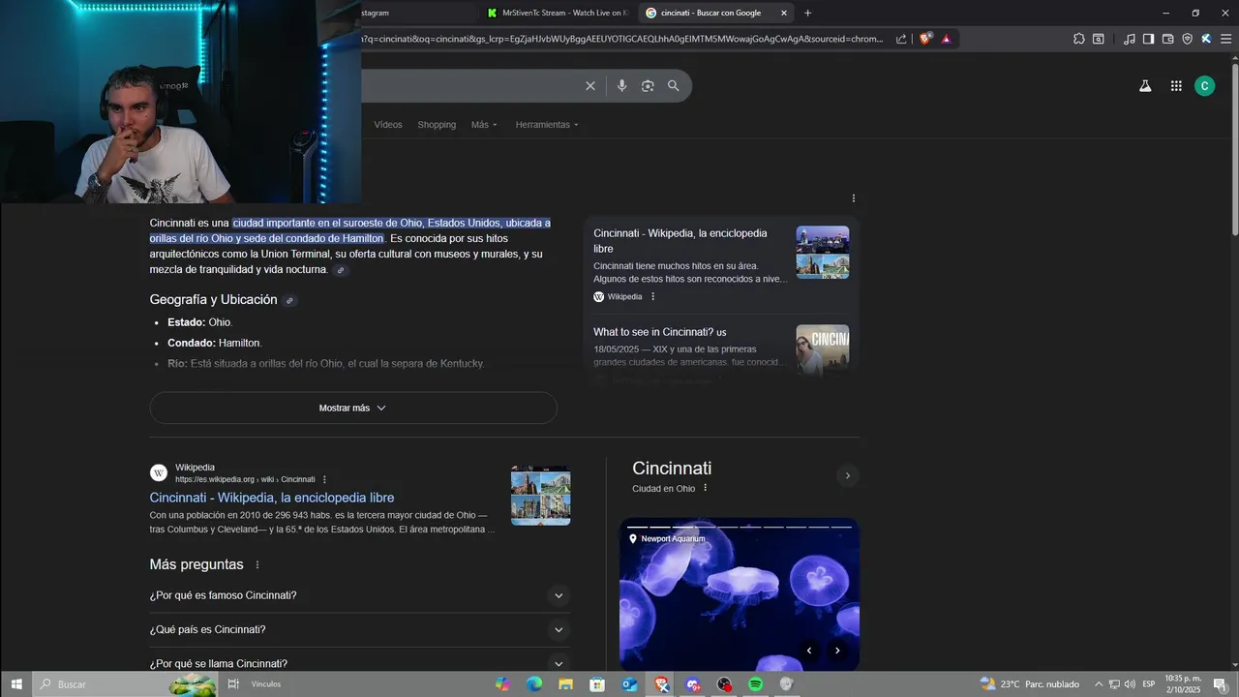The image size is (1239, 697).
Task: Open the Más dropdown filter
Action: 484,125
